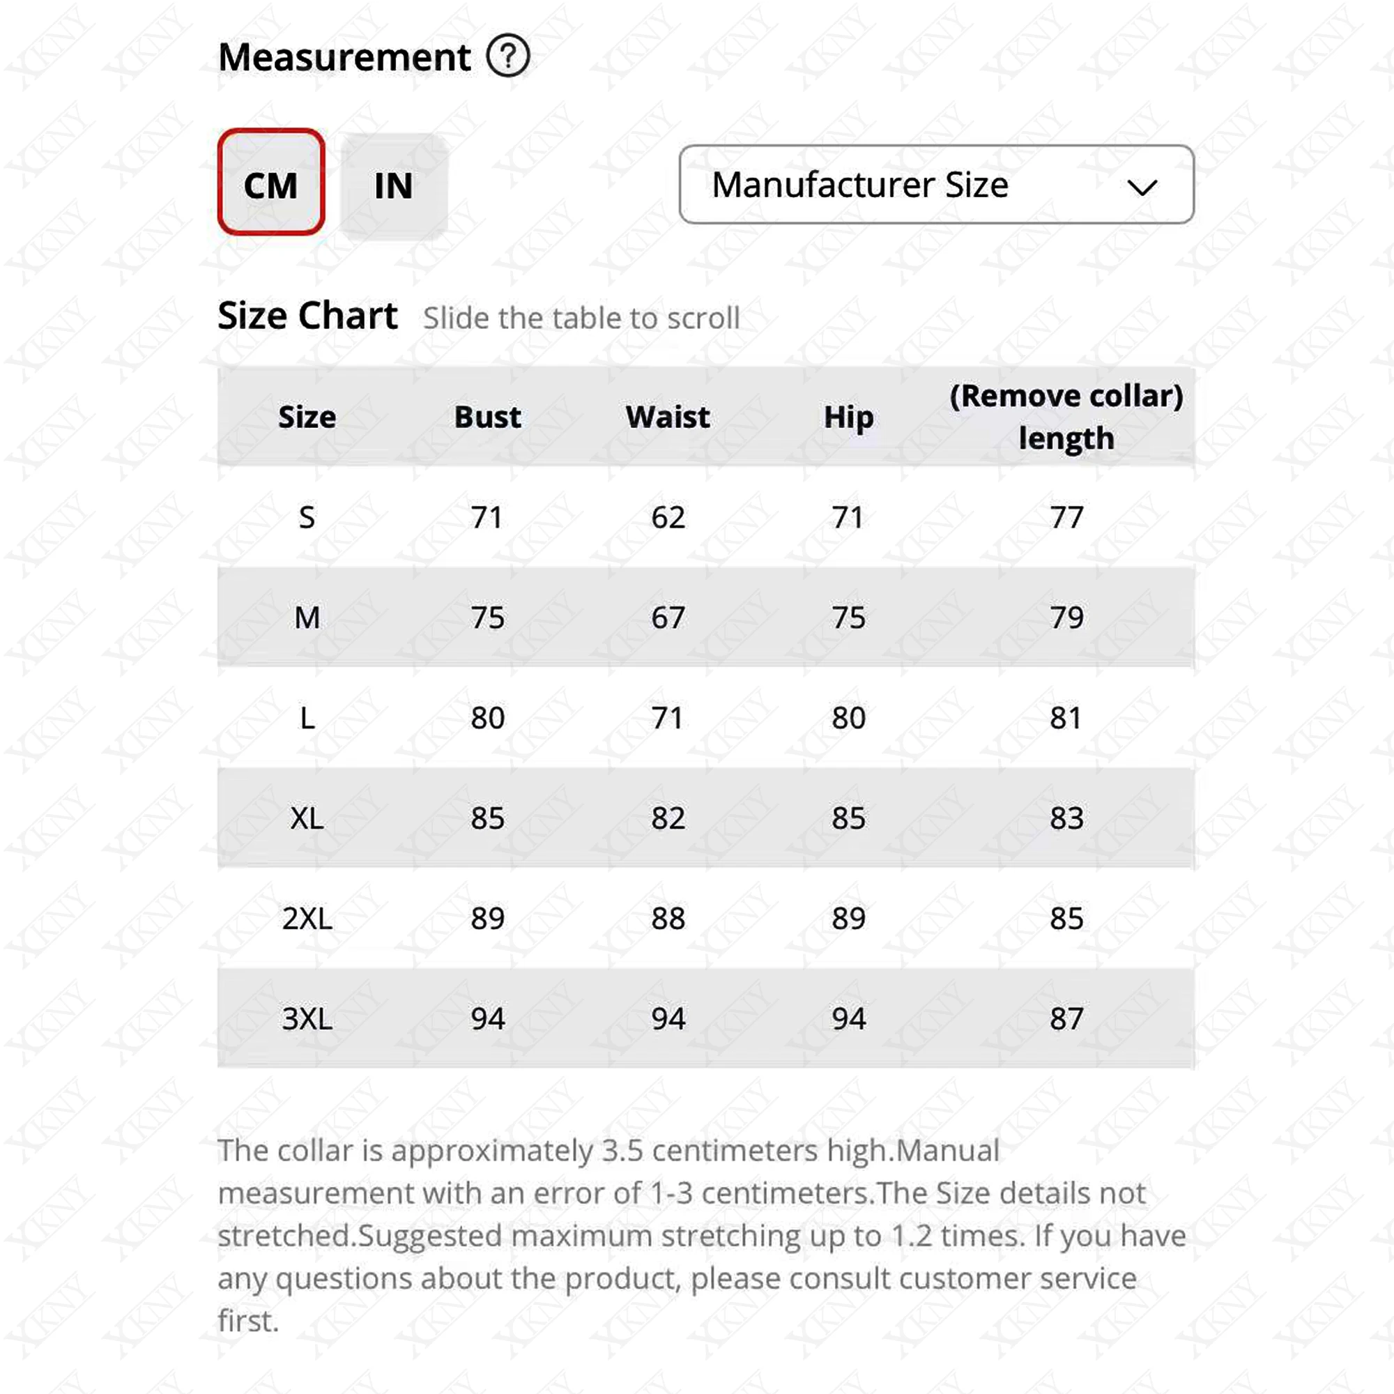
Task: Click the Size column header
Action: point(307,417)
